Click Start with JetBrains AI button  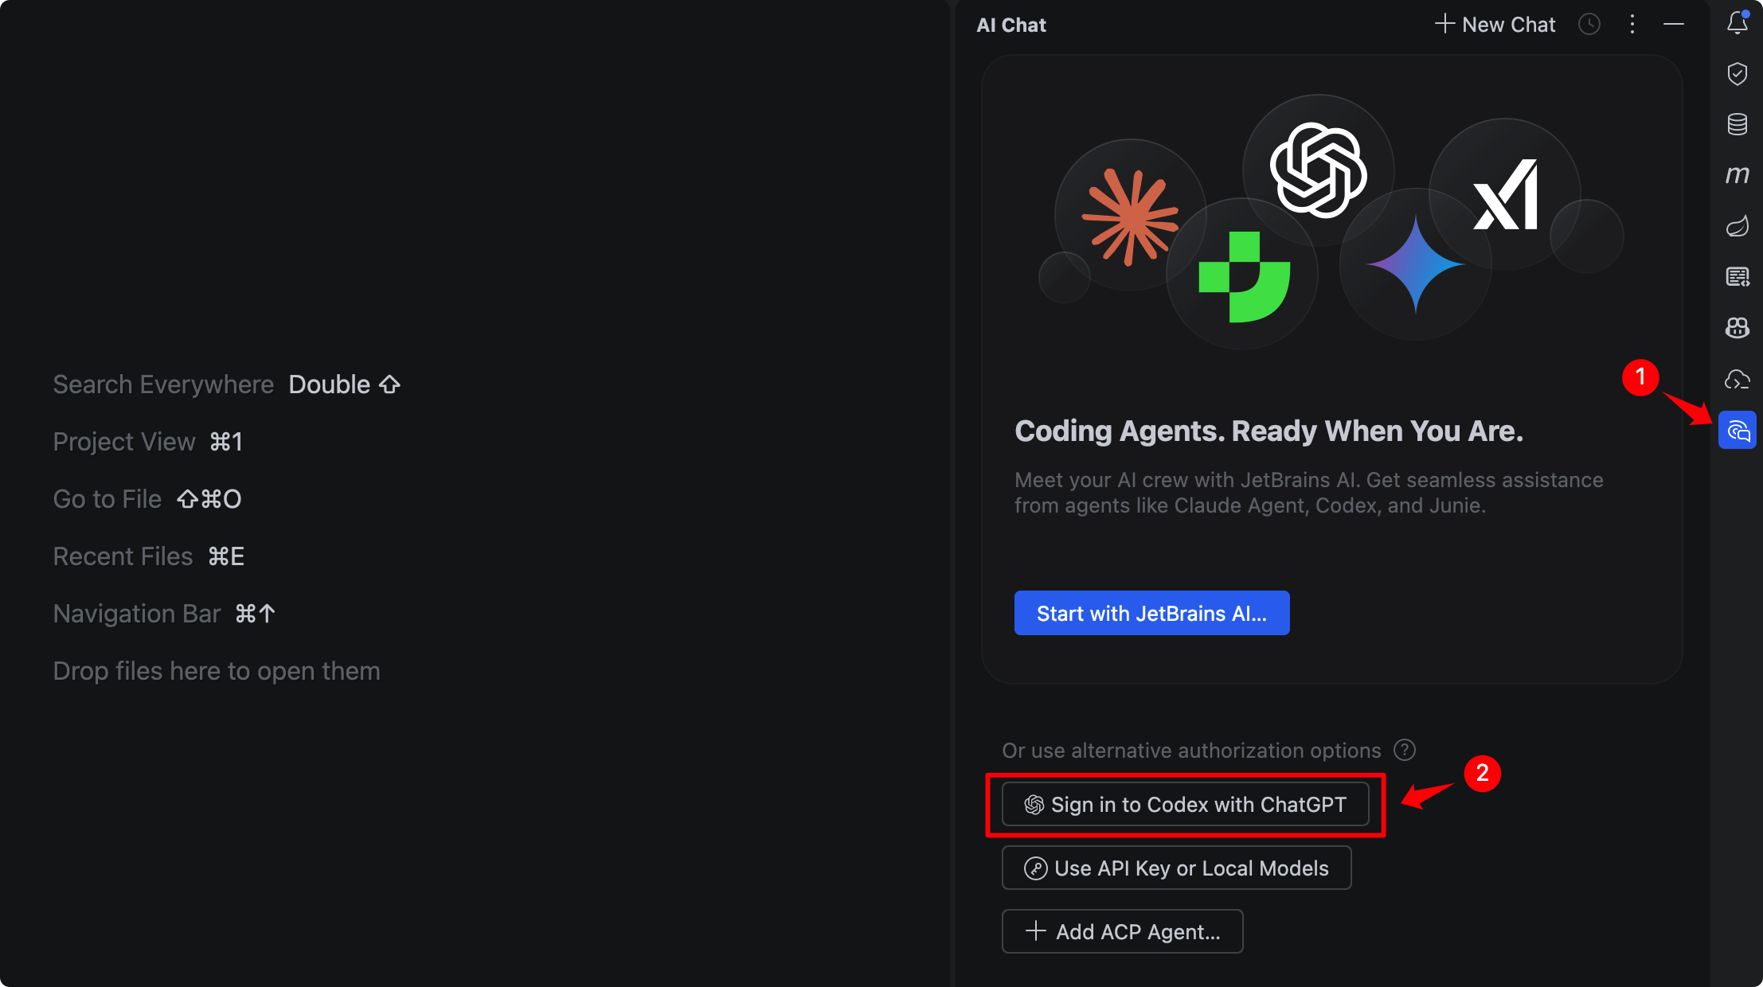point(1151,613)
